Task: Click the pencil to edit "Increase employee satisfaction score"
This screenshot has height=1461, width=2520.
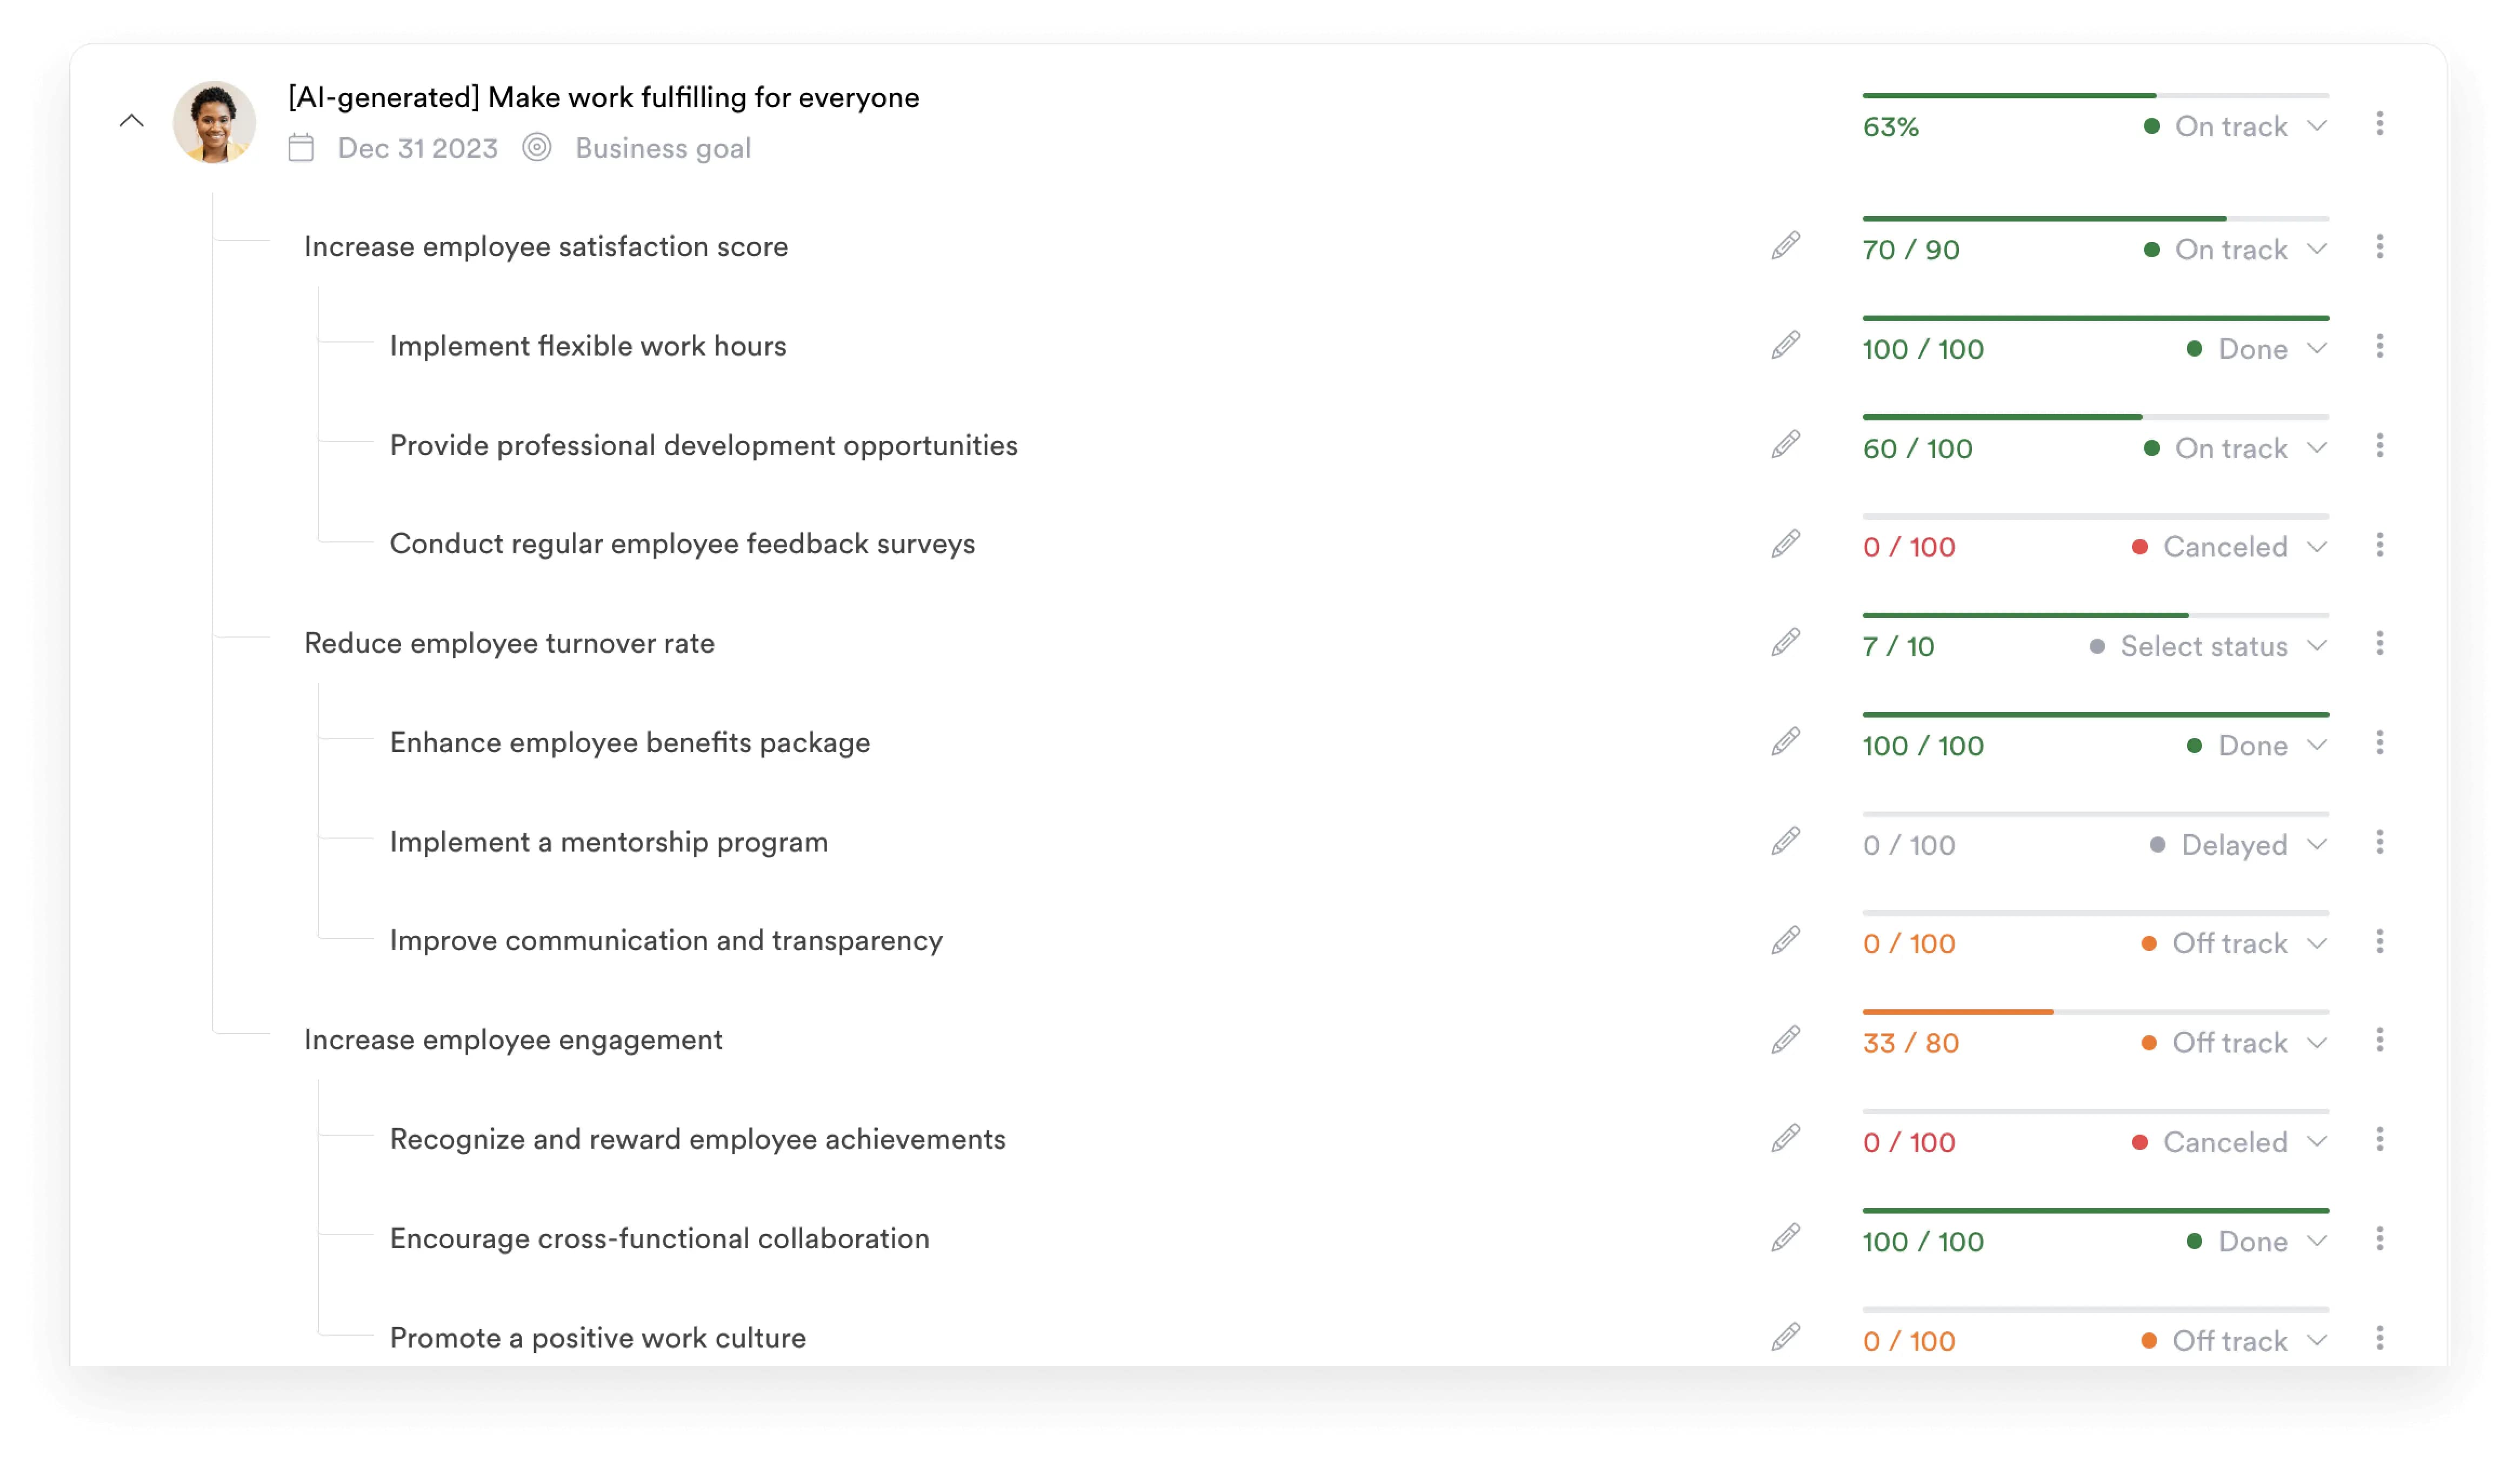Action: point(1786,246)
